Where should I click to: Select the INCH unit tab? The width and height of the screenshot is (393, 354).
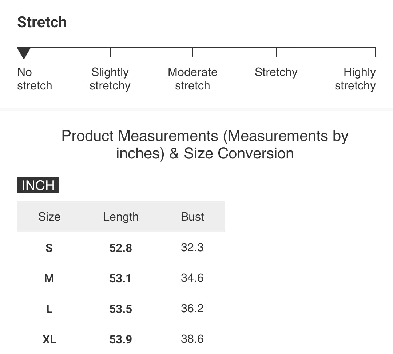click(38, 185)
